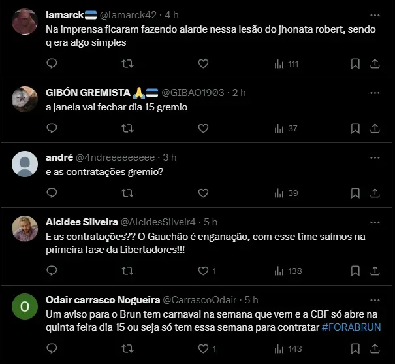
Task: Repost andré's tweet
Action: (x=127, y=193)
